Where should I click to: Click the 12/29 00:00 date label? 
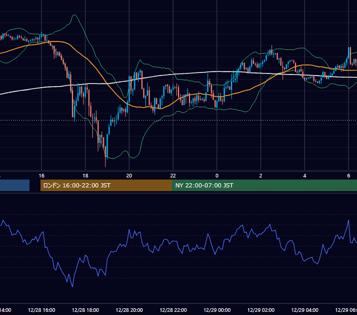[217, 310]
